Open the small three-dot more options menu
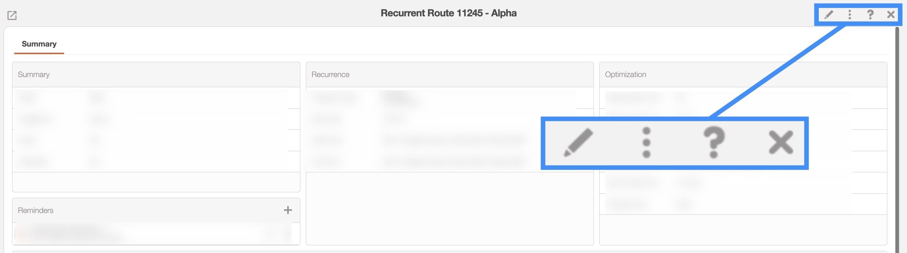This screenshot has height=253, width=907. (x=849, y=15)
